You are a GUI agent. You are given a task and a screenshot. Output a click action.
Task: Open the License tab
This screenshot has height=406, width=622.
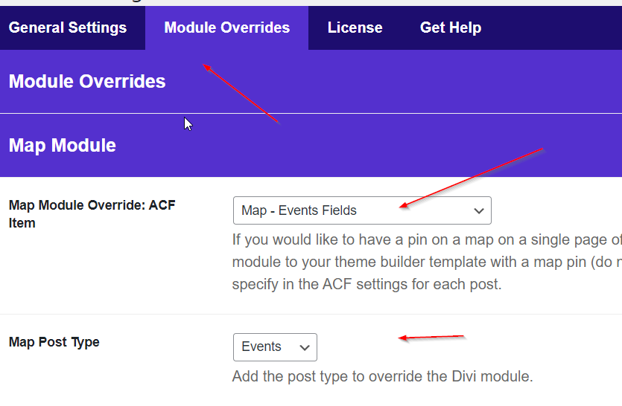click(x=355, y=28)
